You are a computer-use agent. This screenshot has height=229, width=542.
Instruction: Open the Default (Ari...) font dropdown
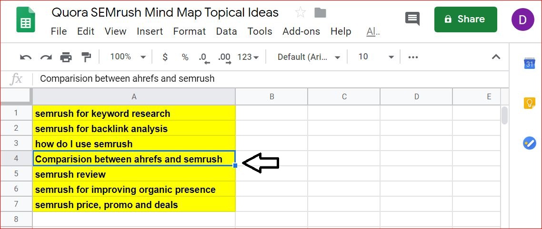coord(309,57)
